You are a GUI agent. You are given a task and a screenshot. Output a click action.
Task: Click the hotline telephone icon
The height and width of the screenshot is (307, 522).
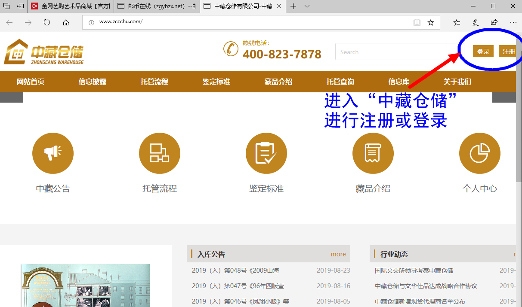231,49
